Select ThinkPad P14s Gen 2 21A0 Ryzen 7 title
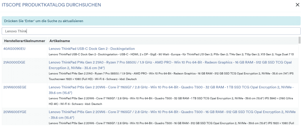Viewport: 301px width, 127px height. pyautogui.click(x=170, y=65)
